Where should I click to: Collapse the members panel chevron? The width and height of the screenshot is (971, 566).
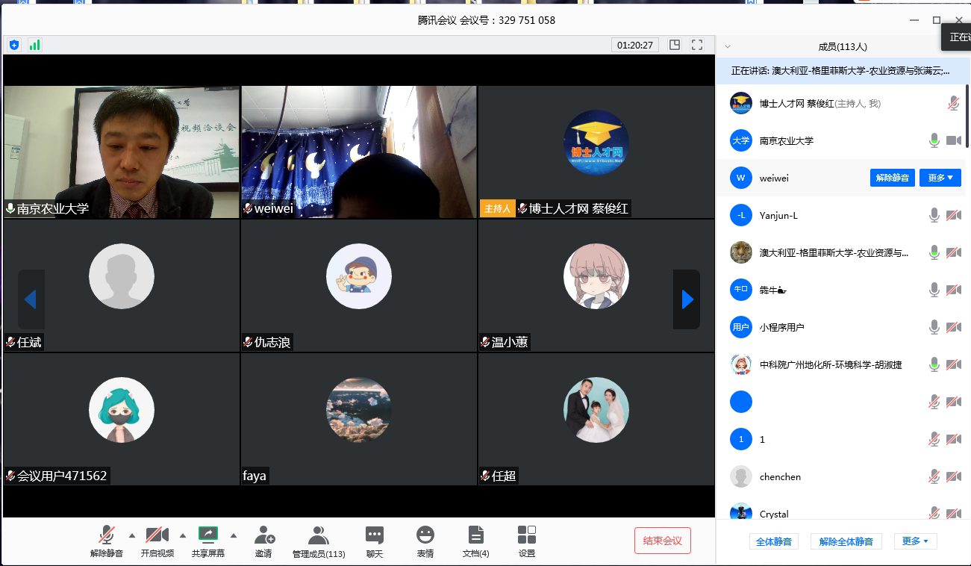728,46
